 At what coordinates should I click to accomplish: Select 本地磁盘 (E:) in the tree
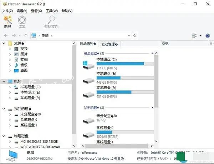point(30,93)
